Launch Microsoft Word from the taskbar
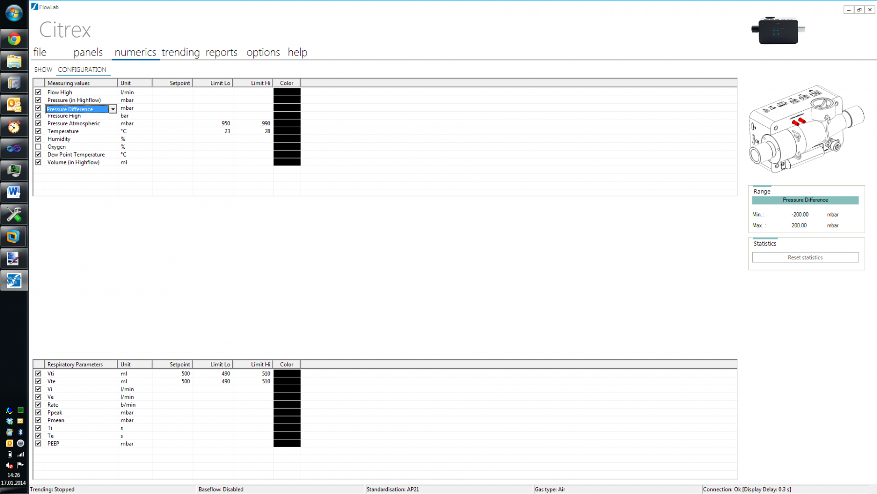The height and width of the screenshot is (494, 877). click(x=14, y=192)
